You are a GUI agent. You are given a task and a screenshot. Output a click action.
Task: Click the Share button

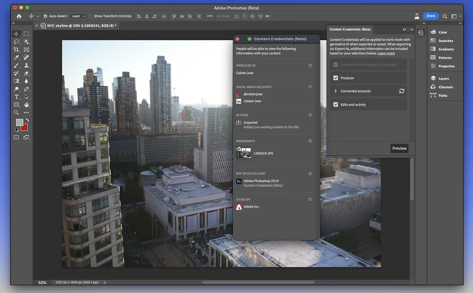coord(431,16)
